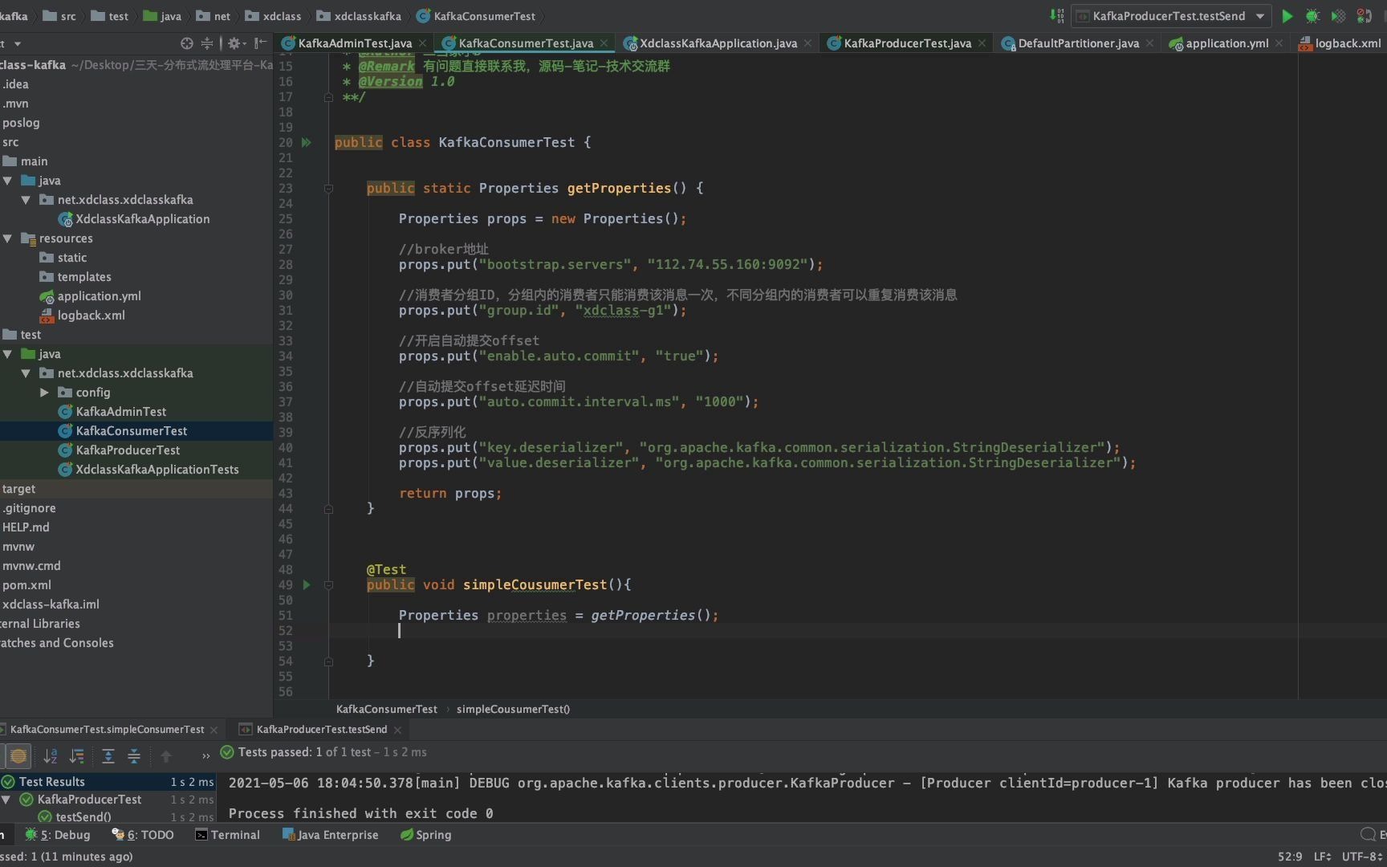
Task: Collapse the KafkaProducerTest results node
Action: tap(7, 800)
